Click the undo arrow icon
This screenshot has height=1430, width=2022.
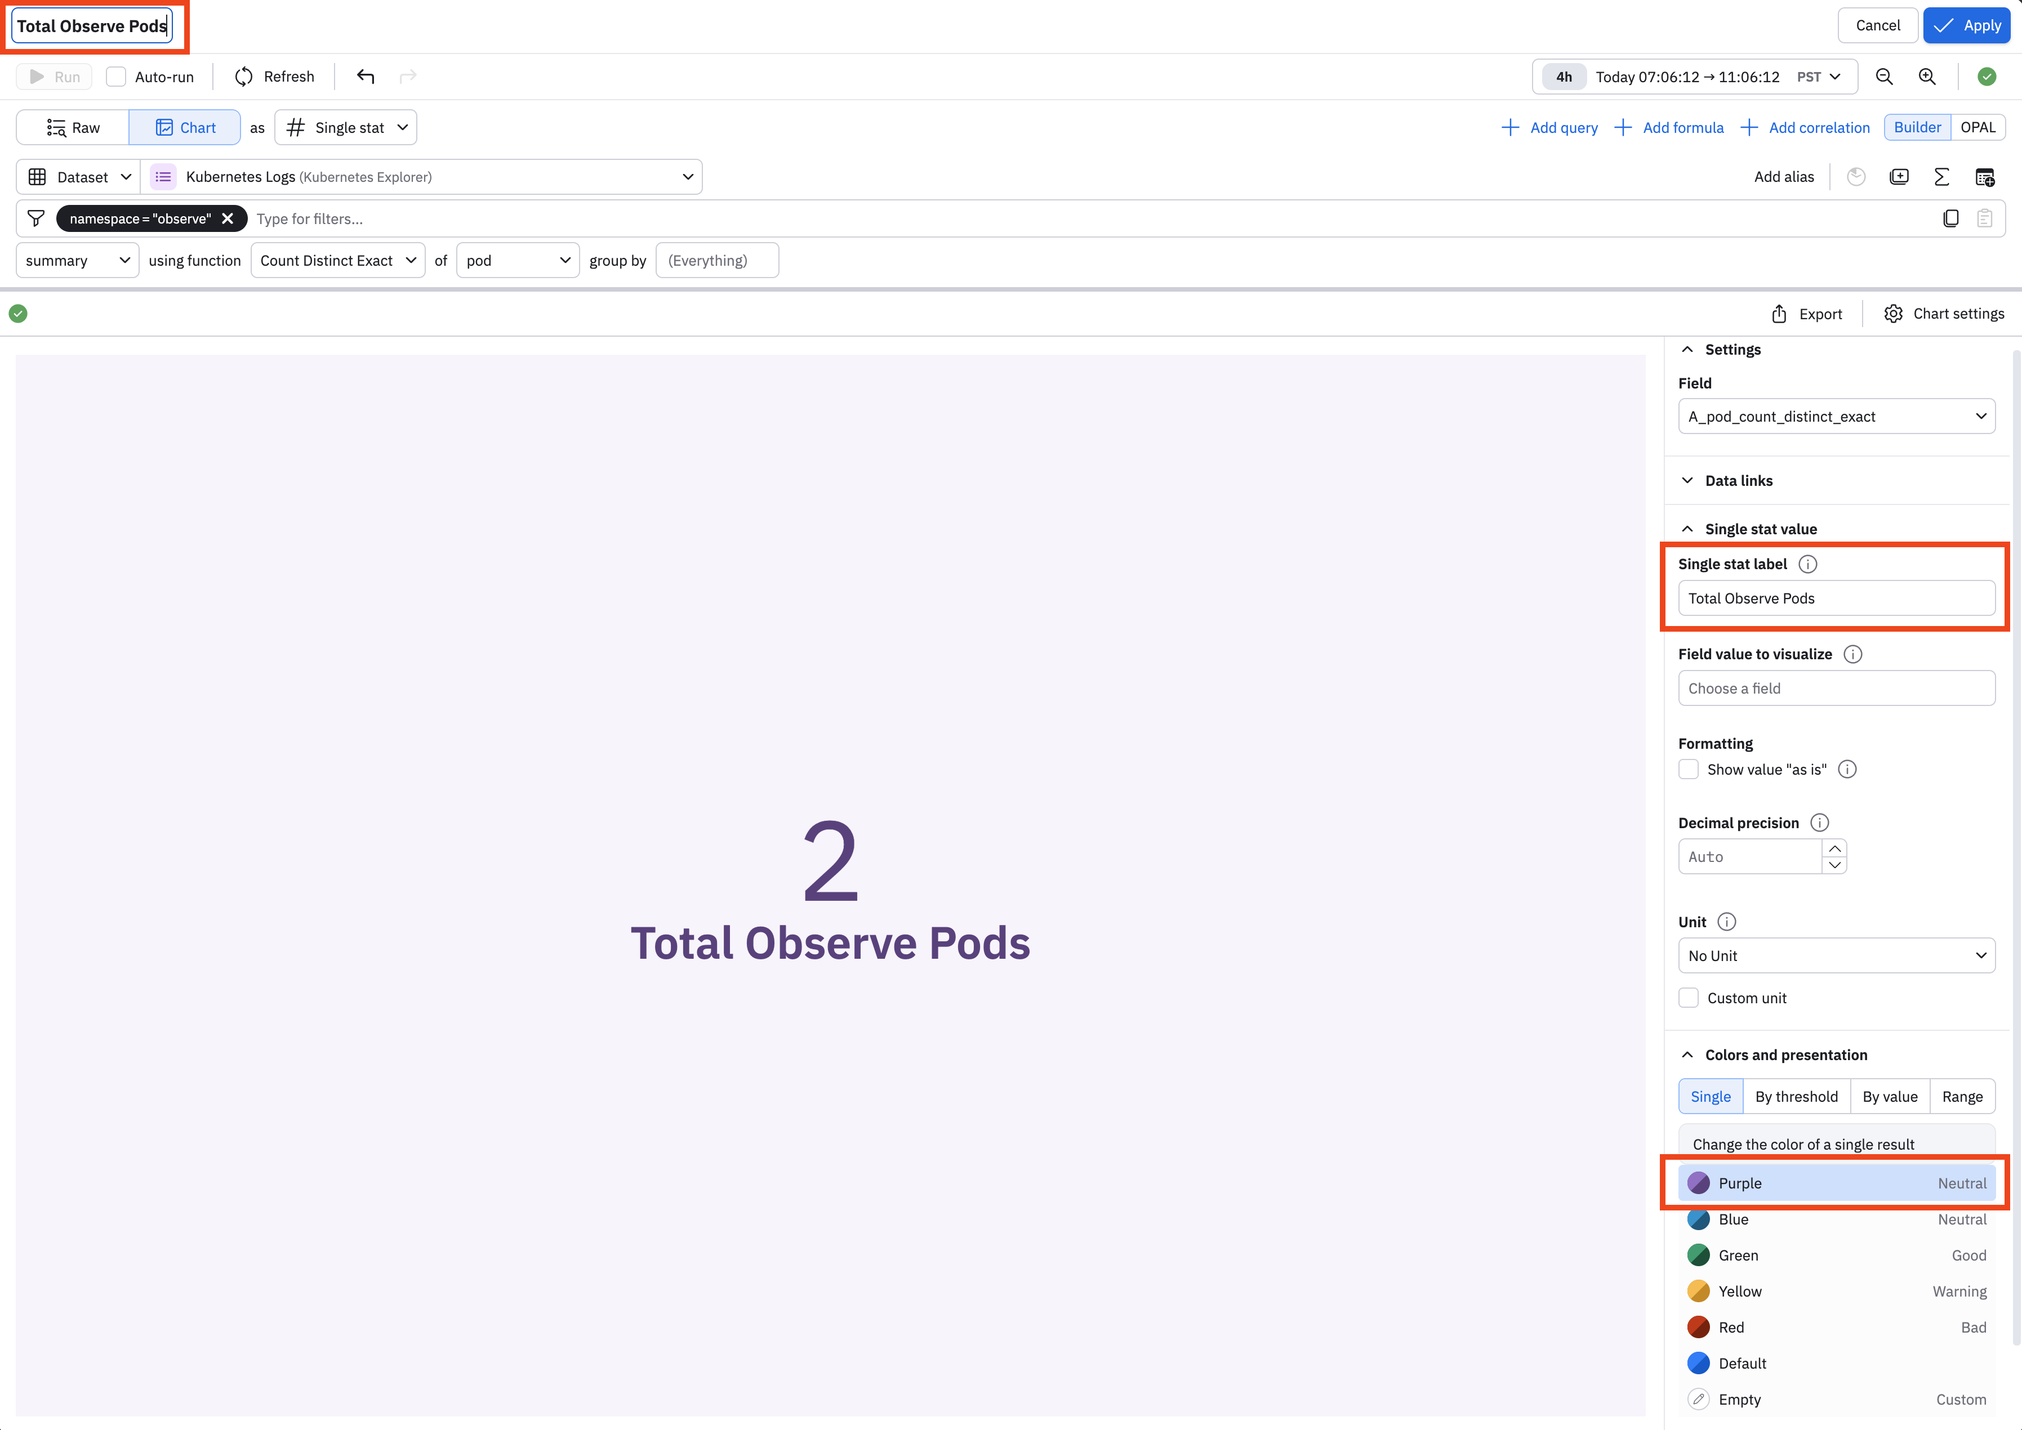click(366, 77)
